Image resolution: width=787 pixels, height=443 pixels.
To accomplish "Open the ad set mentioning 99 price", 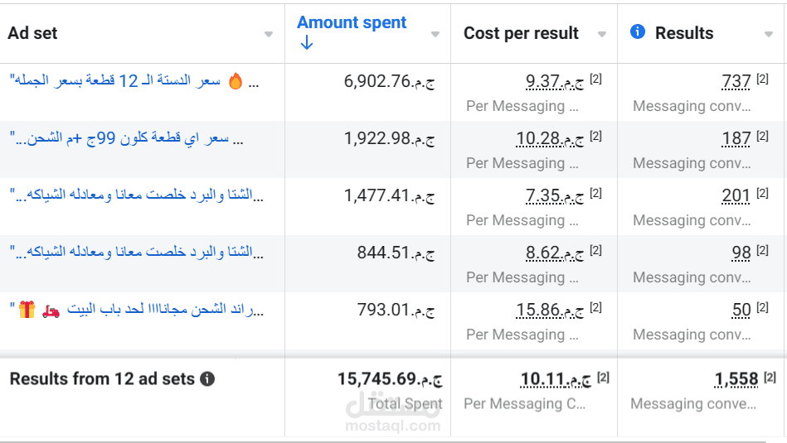I will (x=124, y=138).
